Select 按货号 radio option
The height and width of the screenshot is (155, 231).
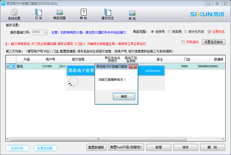click(x=152, y=32)
